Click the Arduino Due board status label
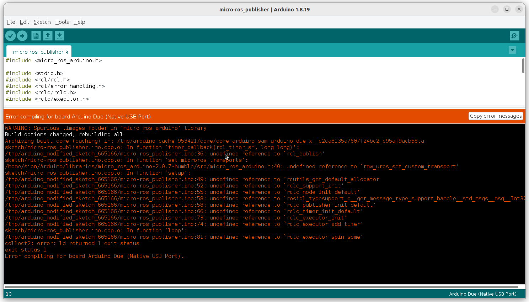This screenshot has height=302, width=529. tap(482, 294)
